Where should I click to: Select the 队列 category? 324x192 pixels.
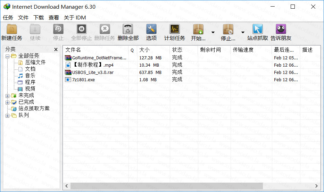click(24, 115)
